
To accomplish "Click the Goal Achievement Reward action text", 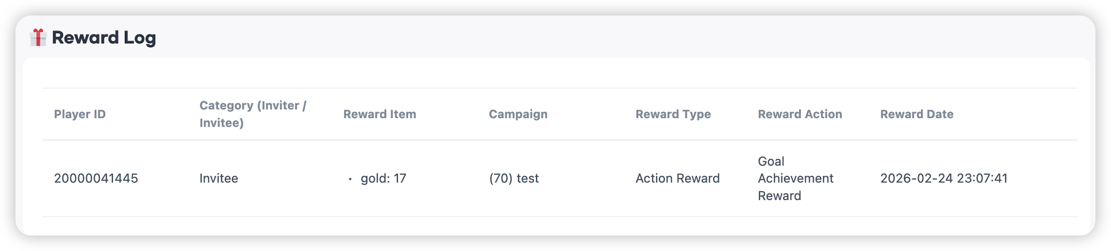I will tap(795, 178).
